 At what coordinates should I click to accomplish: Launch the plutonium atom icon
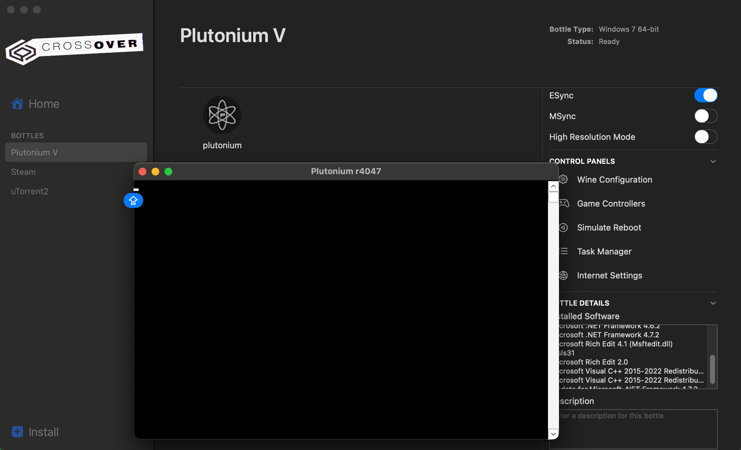(x=222, y=115)
